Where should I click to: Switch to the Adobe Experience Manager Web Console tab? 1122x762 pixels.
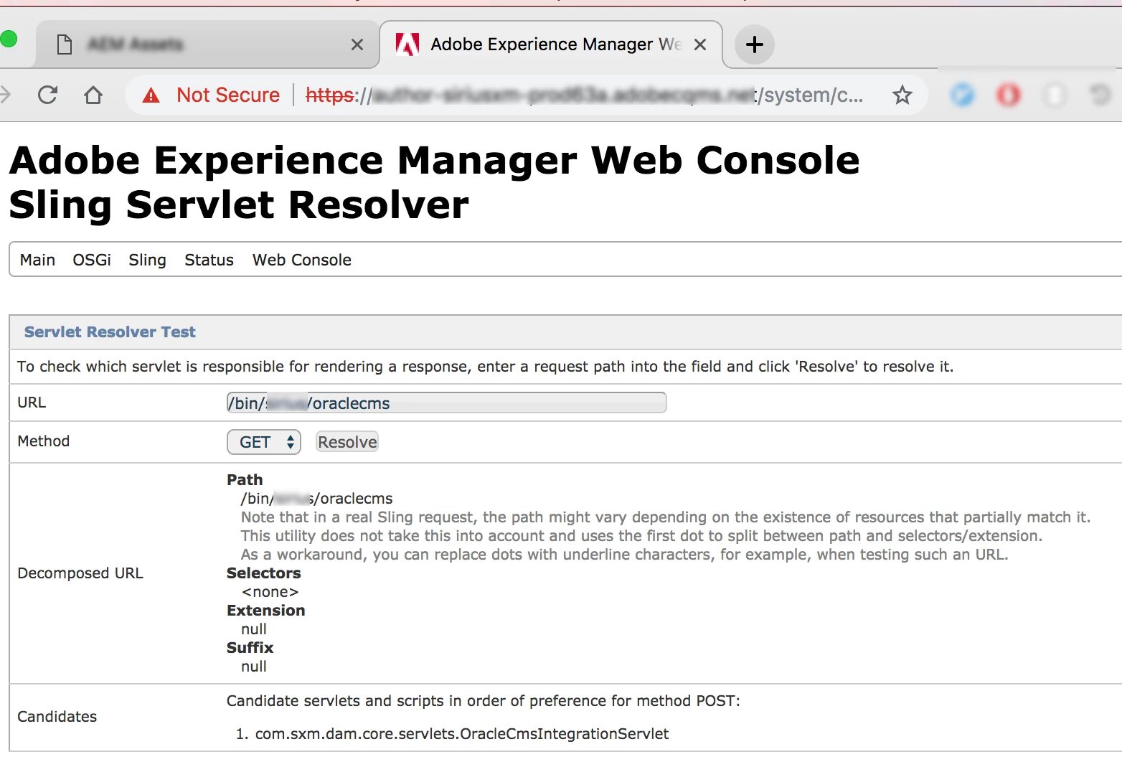click(x=551, y=44)
